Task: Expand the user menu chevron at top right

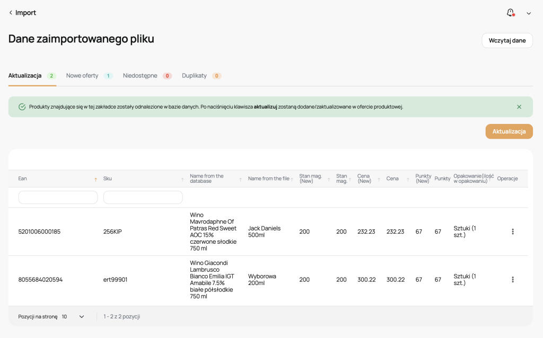Action: [x=529, y=13]
